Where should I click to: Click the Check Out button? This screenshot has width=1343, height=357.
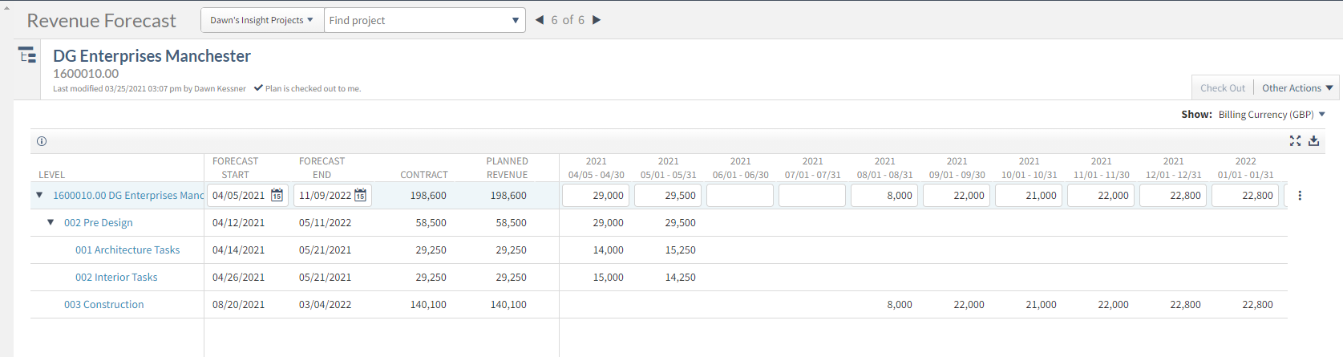1223,88
